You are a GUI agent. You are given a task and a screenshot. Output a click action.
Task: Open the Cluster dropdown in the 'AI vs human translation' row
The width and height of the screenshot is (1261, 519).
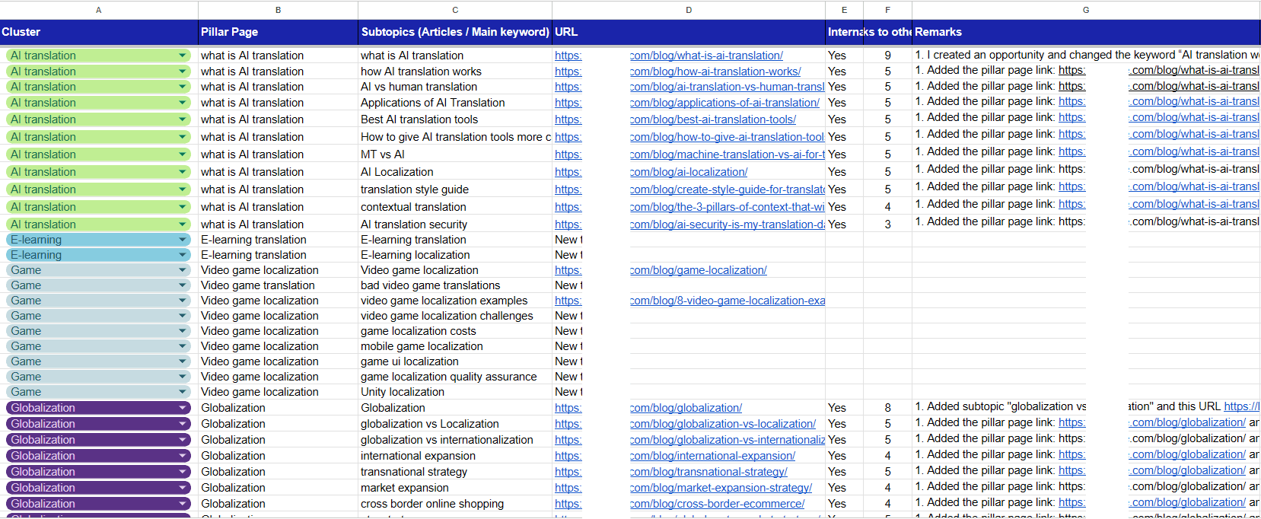183,87
